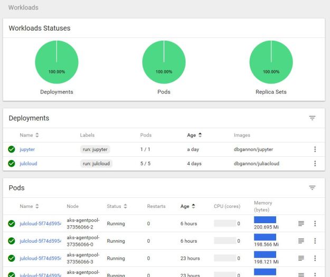Open the julcloud deployment link
The width and height of the screenshot is (330, 277).
[29, 164]
